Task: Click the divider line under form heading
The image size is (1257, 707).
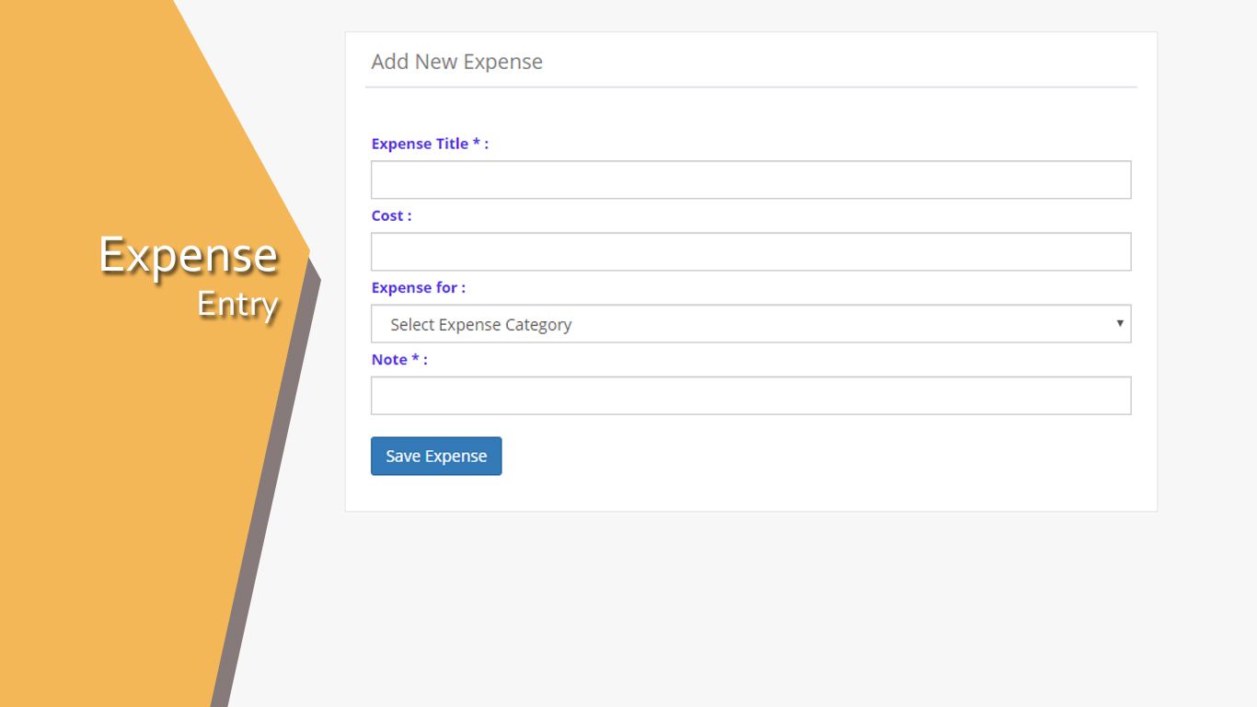Action: (750, 87)
